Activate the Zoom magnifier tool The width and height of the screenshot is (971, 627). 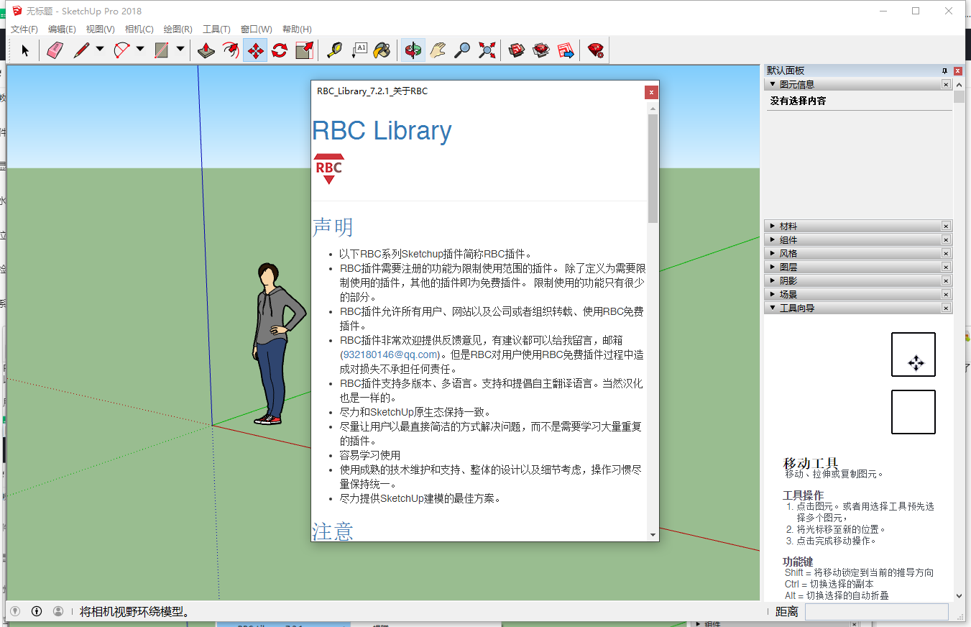tap(462, 50)
